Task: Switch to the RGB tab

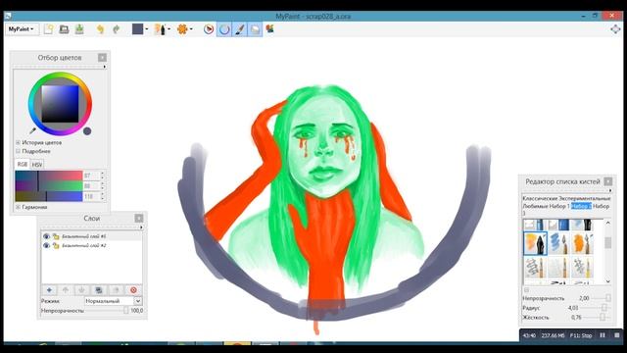Action: click(23, 164)
